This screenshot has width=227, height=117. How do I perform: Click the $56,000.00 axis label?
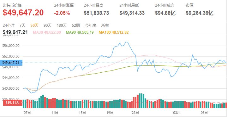11,46
